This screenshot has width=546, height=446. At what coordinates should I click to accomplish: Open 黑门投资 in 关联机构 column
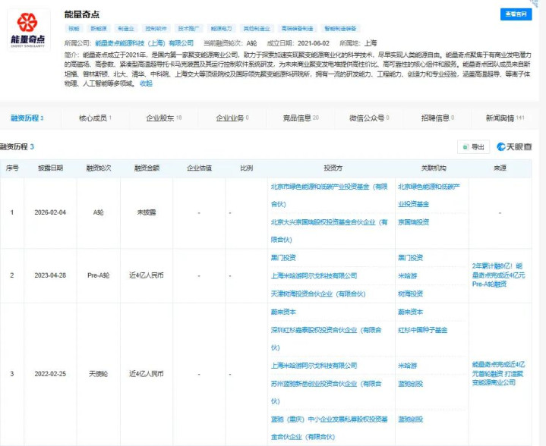(x=411, y=258)
